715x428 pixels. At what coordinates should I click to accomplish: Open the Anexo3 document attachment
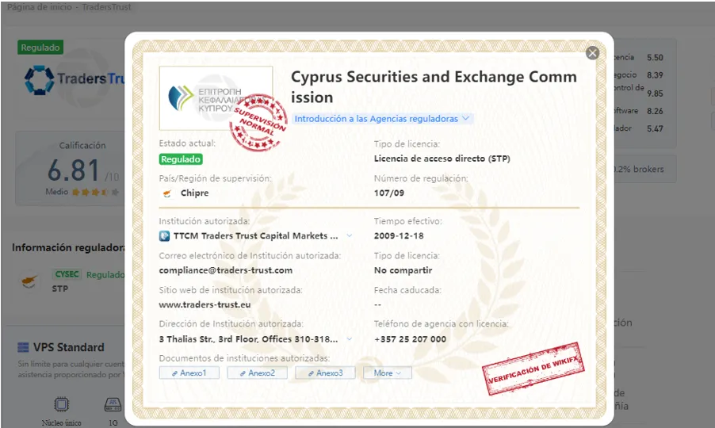[325, 373]
